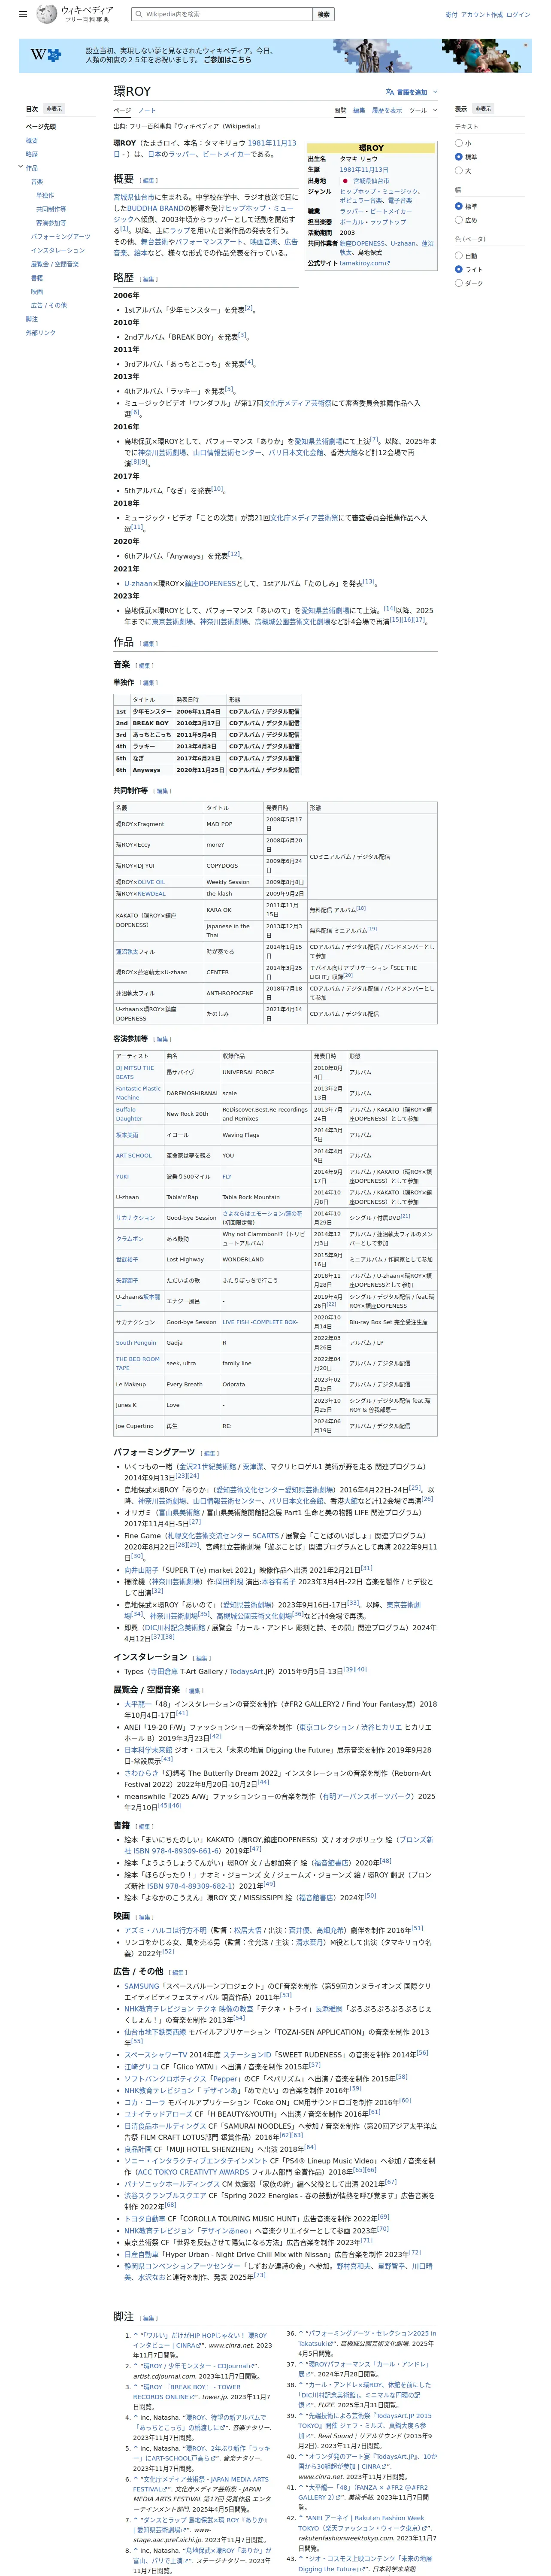Jump to 音楽 in contents sidebar
The image size is (551, 2576).
click(37, 182)
